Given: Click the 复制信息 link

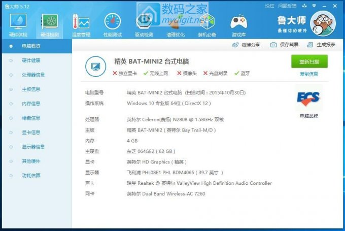Looking at the screenshot, I should (x=309, y=74).
